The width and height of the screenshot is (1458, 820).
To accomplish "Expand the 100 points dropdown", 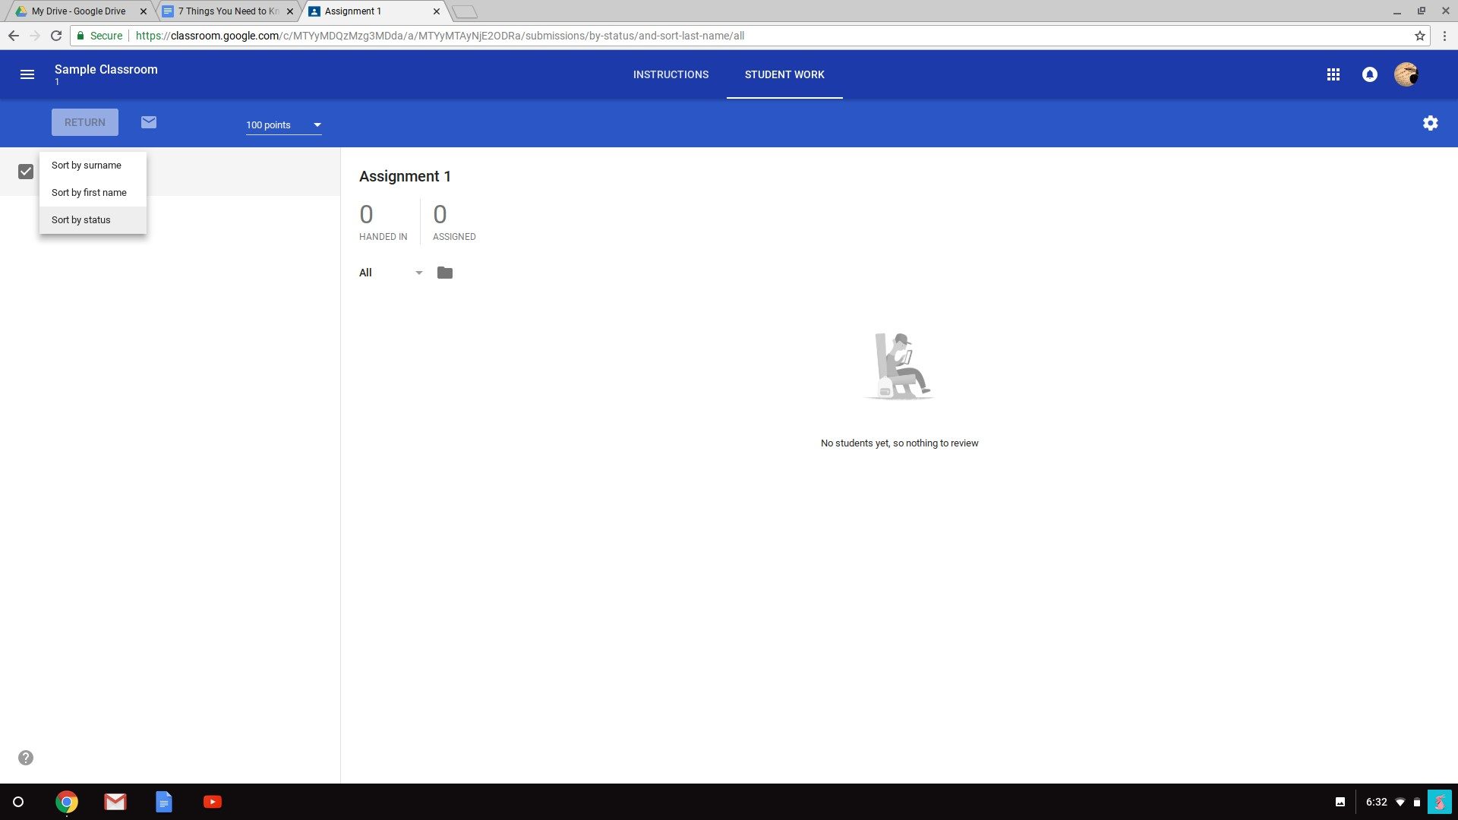I will pyautogui.click(x=317, y=125).
